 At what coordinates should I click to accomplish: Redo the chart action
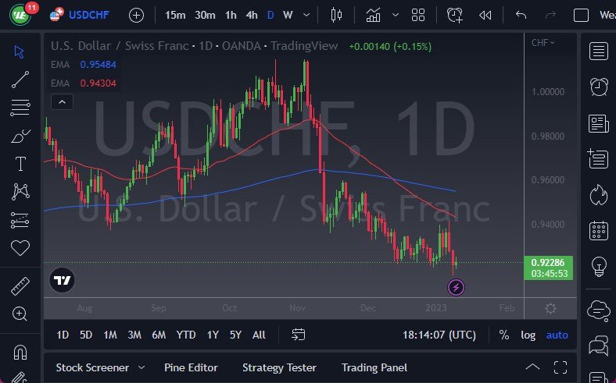tap(551, 16)
